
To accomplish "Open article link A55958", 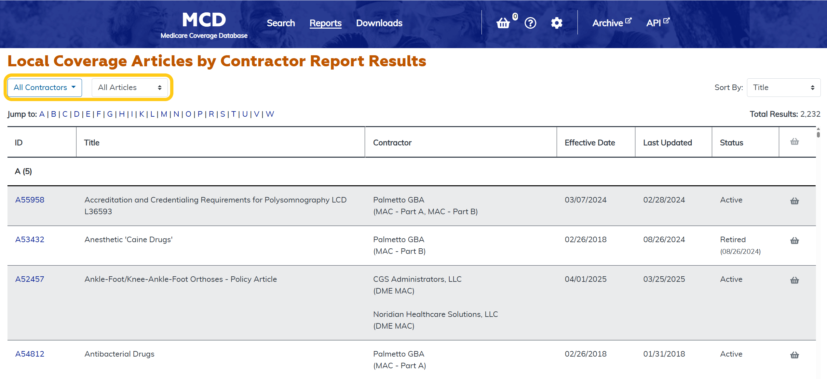I will point(30,200).
